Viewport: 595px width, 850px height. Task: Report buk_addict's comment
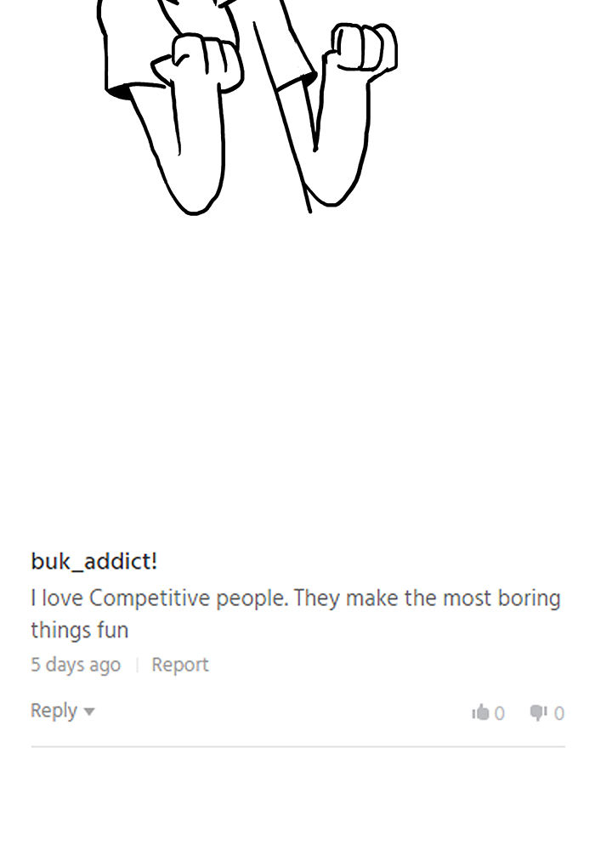[x=180, y=665]
